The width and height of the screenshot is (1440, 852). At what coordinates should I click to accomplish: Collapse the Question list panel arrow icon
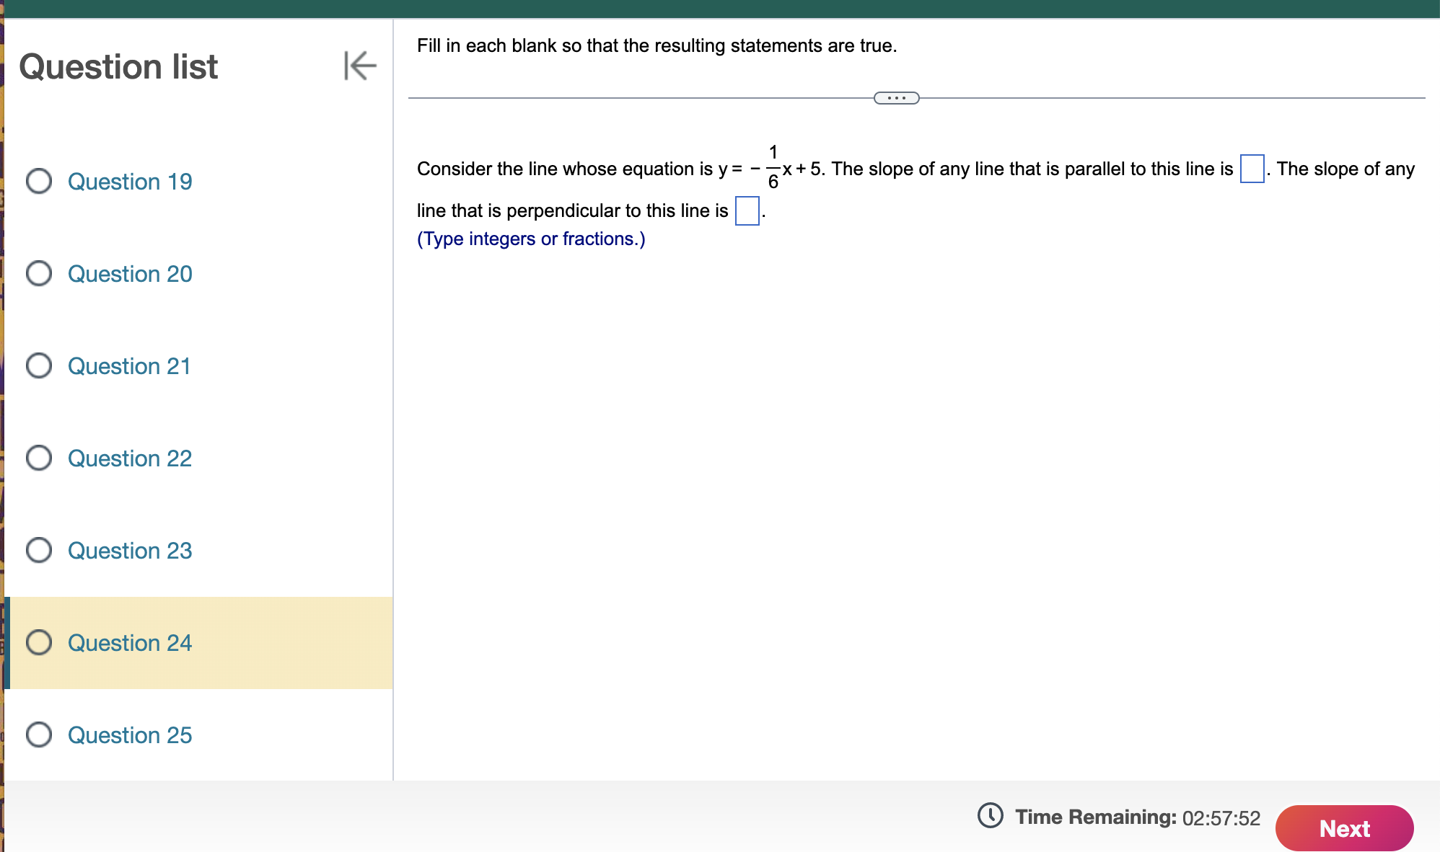360,66
